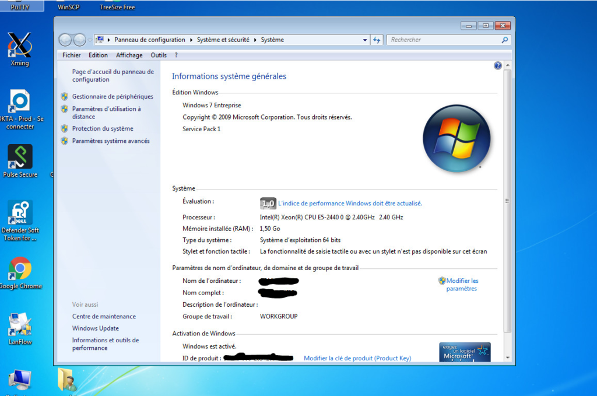
Task: Close the Système window
Action: 503,26
